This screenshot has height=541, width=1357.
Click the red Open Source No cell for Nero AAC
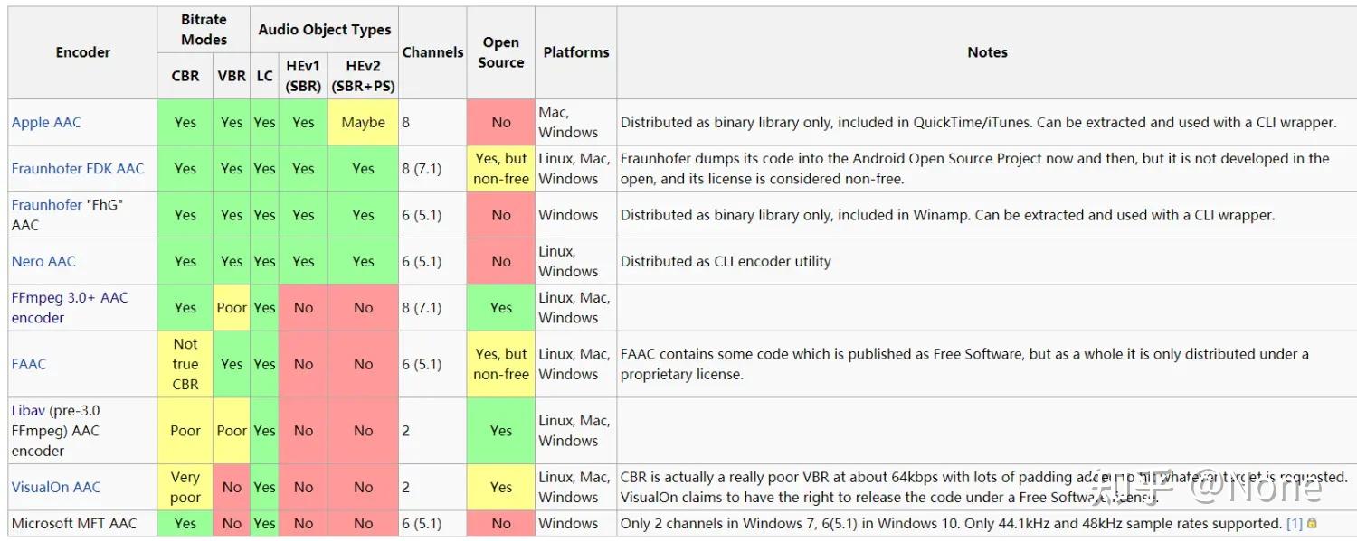(500, 262)
